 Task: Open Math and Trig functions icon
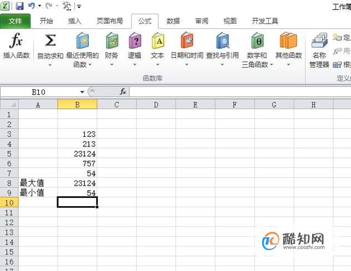(257, 40)
